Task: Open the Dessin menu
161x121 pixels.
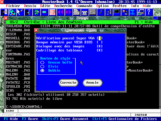Action: click(30, 6)
